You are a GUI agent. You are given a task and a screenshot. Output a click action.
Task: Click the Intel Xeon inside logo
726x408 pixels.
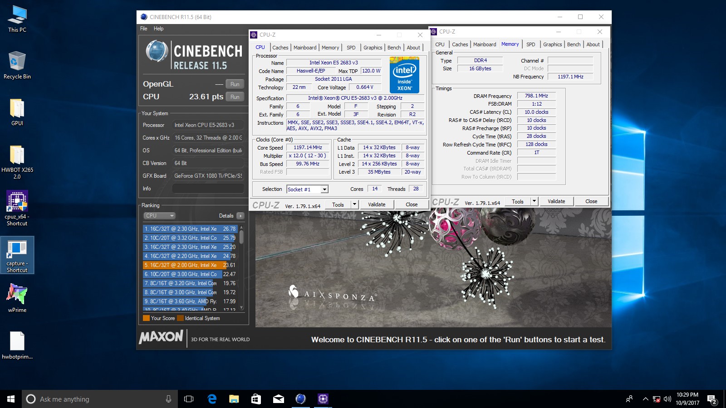tap(404, 75)
